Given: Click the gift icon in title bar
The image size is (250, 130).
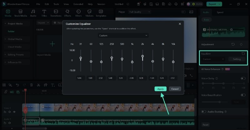Looking at the screenshot, I should pos(138,4).
